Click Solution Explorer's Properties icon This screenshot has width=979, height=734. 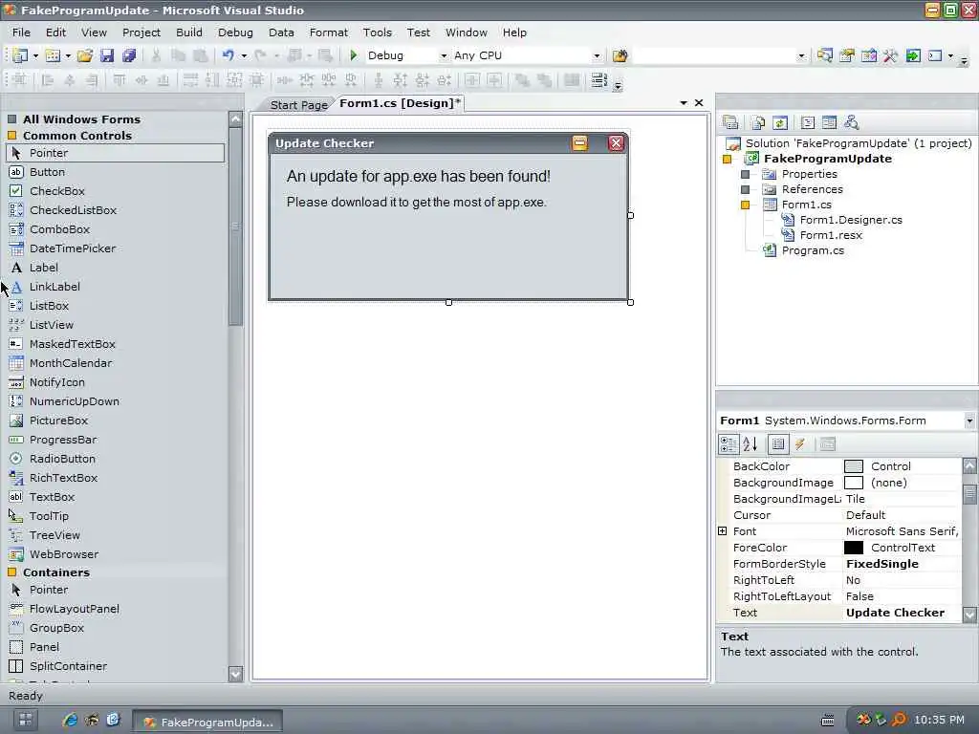[x=730, y=123]
